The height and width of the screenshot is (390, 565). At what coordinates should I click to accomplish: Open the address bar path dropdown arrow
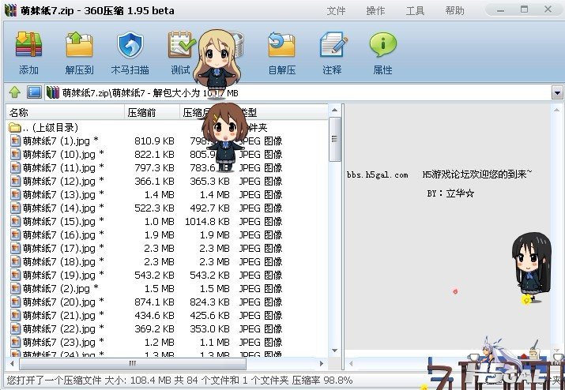(557, 93)
